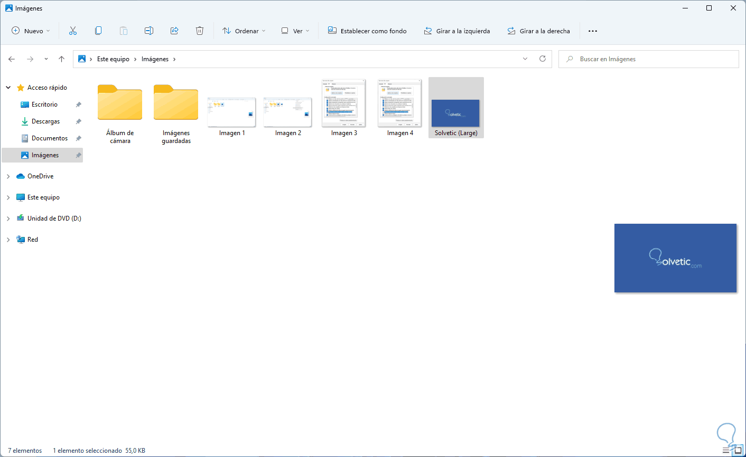This screenshot has height=457, width=746.
Task: Click the Share icon in toolbar
Action: point(174,31)
